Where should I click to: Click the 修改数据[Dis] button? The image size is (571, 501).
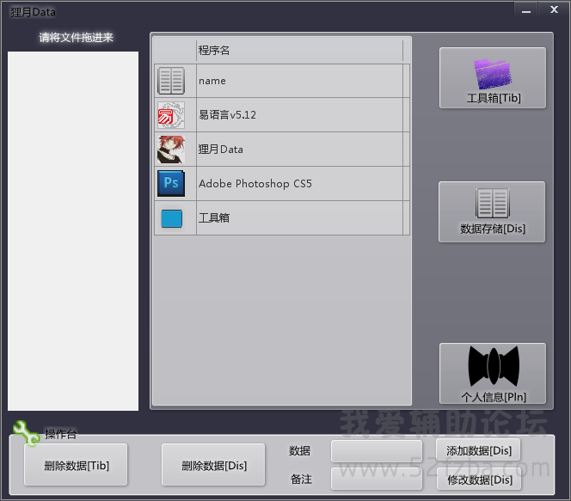(479, 480)
